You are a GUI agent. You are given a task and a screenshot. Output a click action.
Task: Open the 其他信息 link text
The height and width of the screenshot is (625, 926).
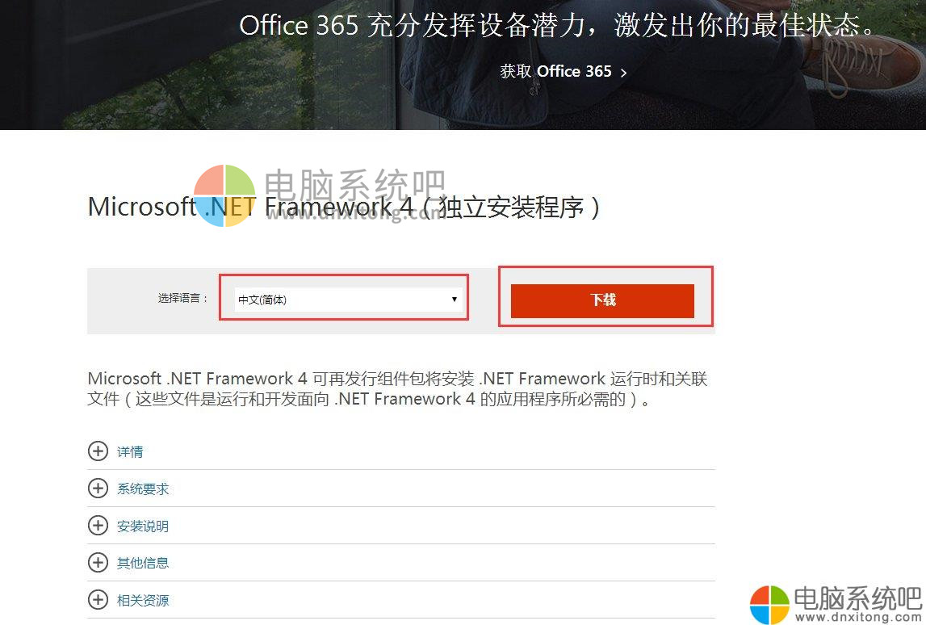(143, 563)
